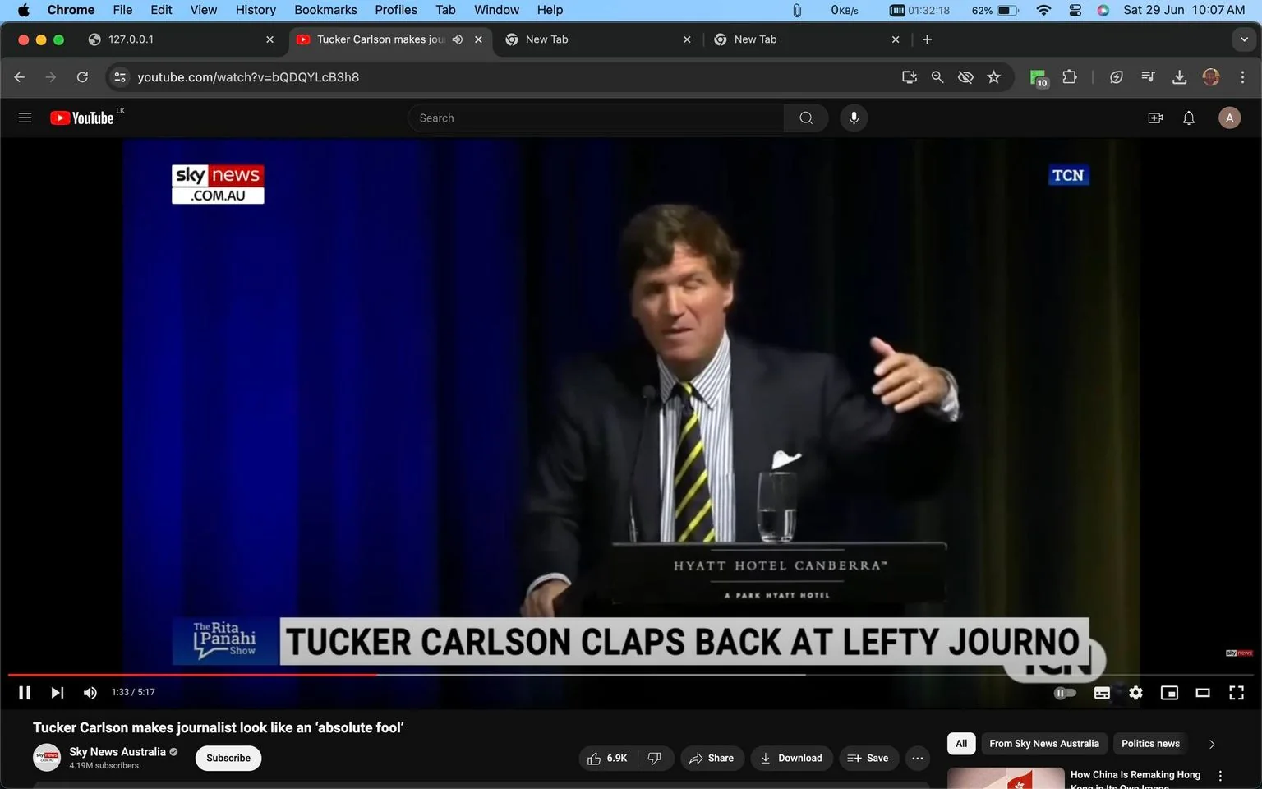The height and width of the screenshot is (789, 1262).
Task: Dislike the video
Action: [x=655, y=758]
